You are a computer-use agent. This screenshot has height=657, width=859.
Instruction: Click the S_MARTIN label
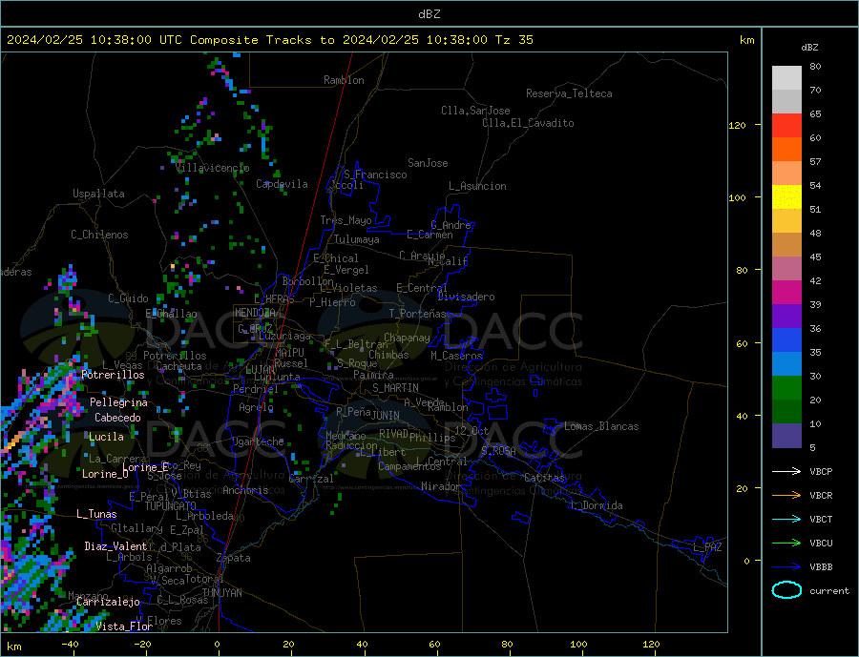[x=395, y=388]
